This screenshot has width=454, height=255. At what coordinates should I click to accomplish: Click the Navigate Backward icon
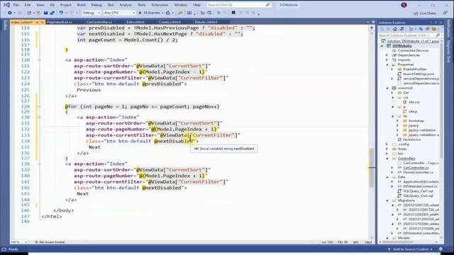click(9, 13)
